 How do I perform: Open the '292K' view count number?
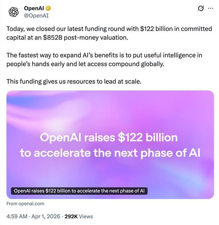coord(71,216)
